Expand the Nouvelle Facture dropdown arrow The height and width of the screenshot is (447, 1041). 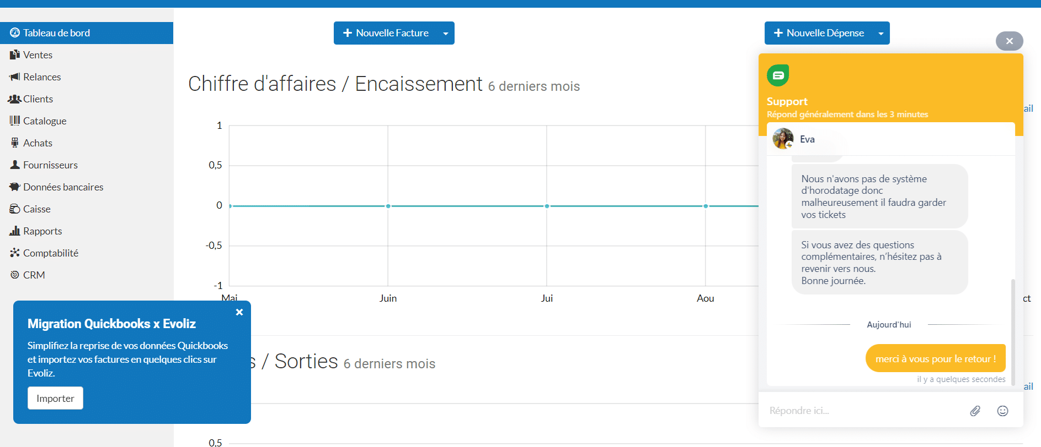(446, 33)
